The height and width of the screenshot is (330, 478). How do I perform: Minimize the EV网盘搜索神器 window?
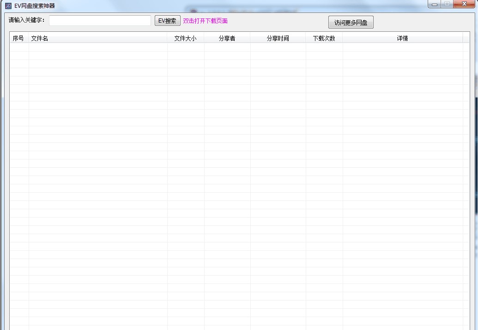coord(435,4)
